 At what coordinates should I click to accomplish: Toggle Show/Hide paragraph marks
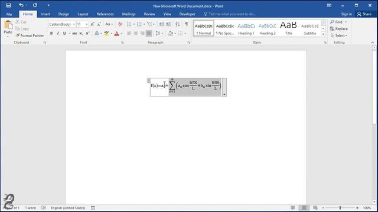(x=187, y=24)
